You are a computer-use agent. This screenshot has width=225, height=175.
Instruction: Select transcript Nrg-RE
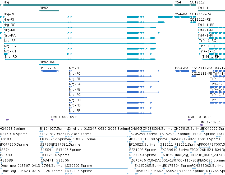(9, 14)
